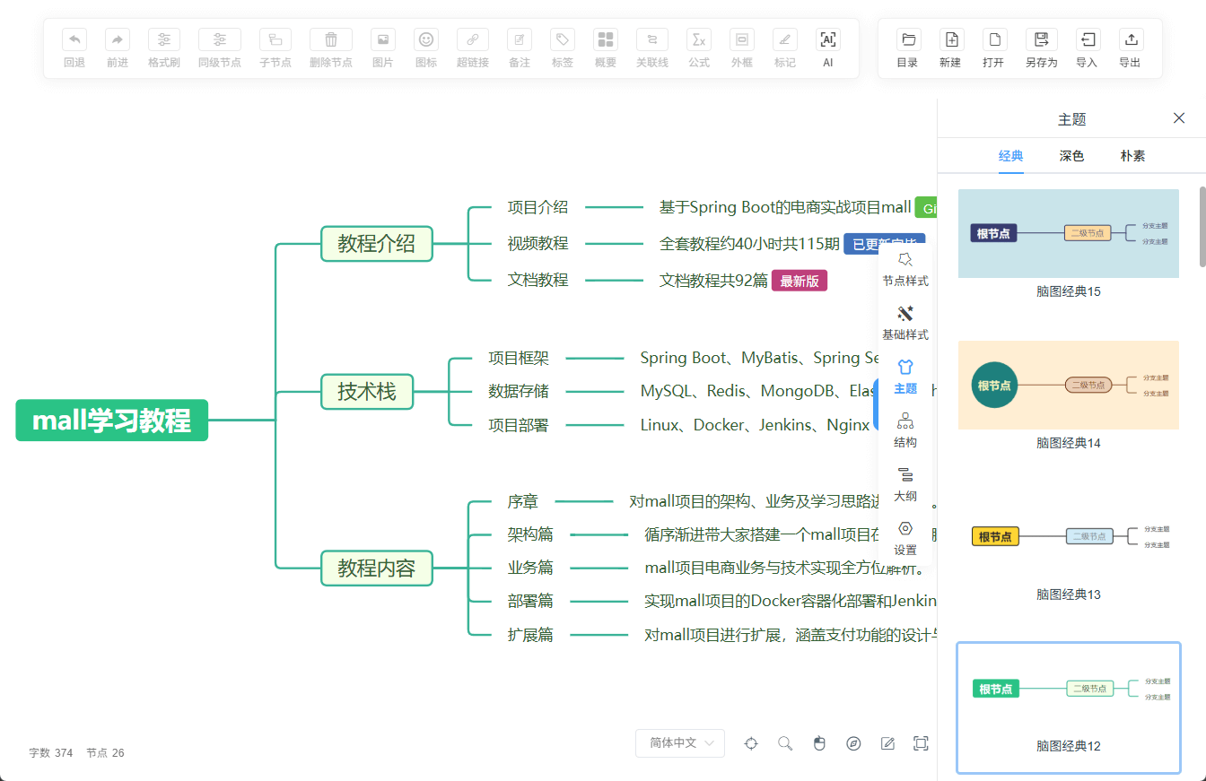Select the 脑图经典14 theme thumbnail
Viewport: 1206px width, 781px height.
coord(1068,386)
